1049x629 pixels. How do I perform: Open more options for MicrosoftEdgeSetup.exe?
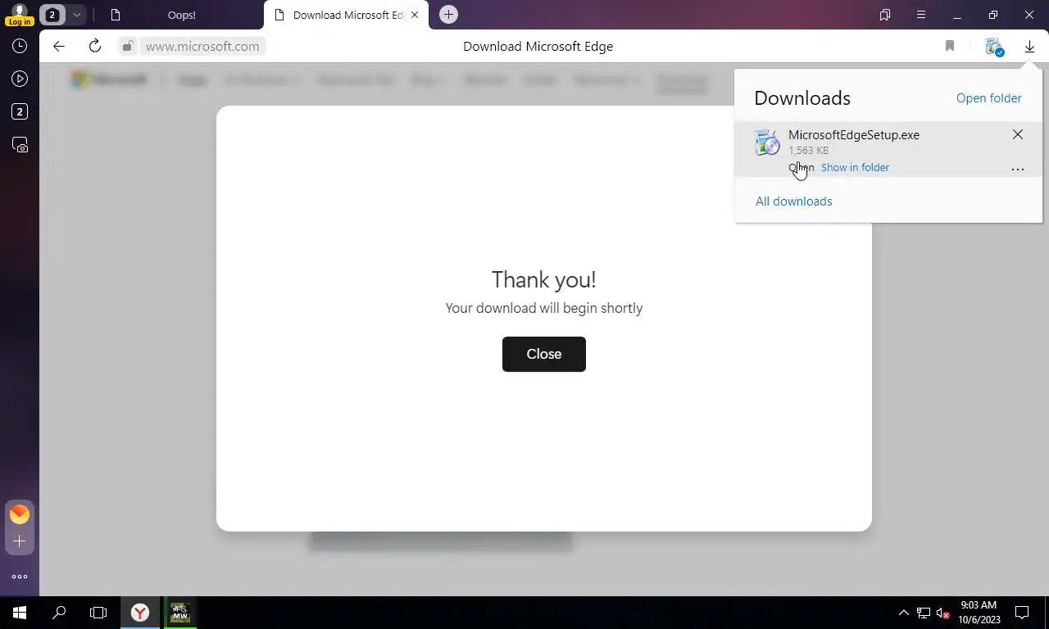[x=1017, y=169]
